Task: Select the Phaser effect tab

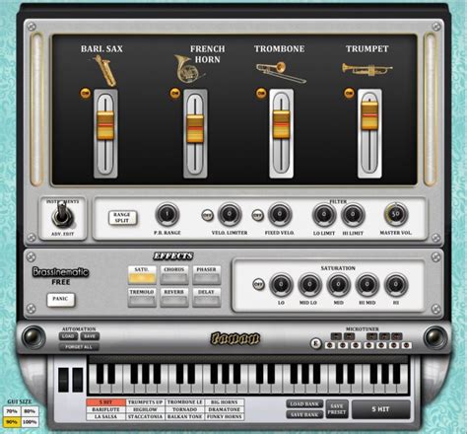Action: click(206, 275)
